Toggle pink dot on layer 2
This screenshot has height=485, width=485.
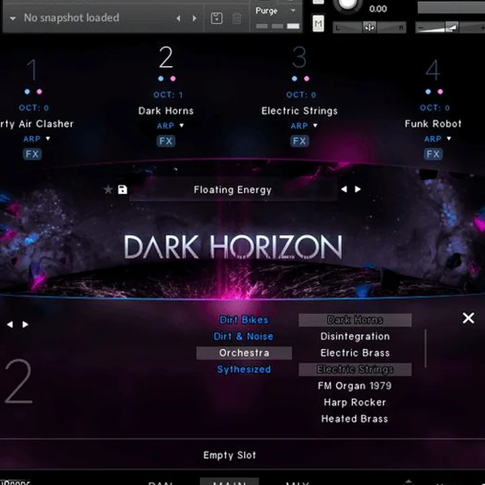[x=173, y=79]
